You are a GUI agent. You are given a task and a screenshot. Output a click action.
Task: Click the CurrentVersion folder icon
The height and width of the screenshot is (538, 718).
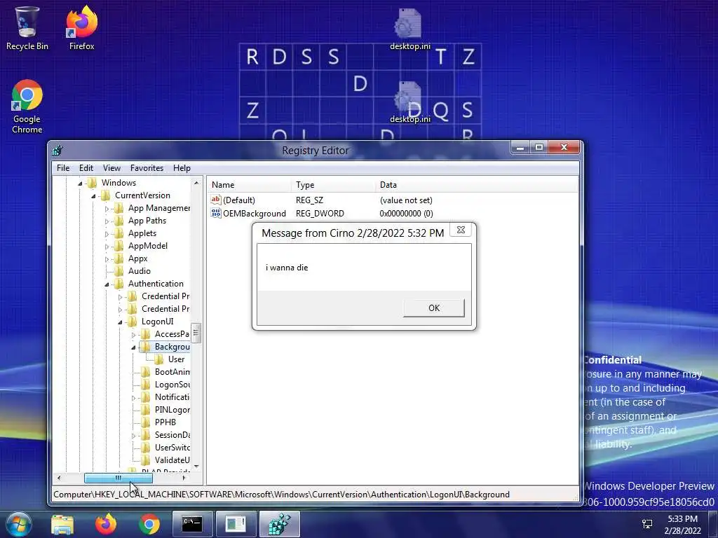click(x=106, y=195)
